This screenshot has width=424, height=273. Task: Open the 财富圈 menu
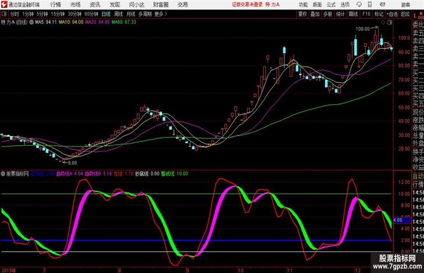[x=160, y=4]
